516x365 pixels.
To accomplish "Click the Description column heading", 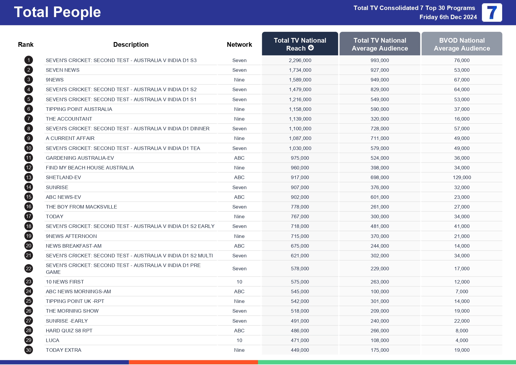I will [131, 44].
